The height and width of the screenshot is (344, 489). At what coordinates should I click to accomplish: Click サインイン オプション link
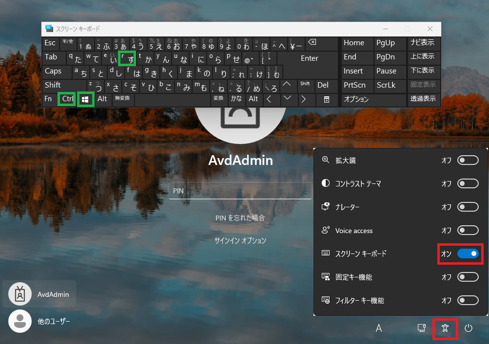(x=240, y=240)
